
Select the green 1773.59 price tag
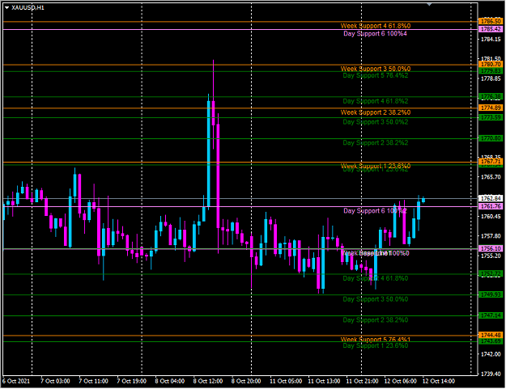[x=491, y=117]
